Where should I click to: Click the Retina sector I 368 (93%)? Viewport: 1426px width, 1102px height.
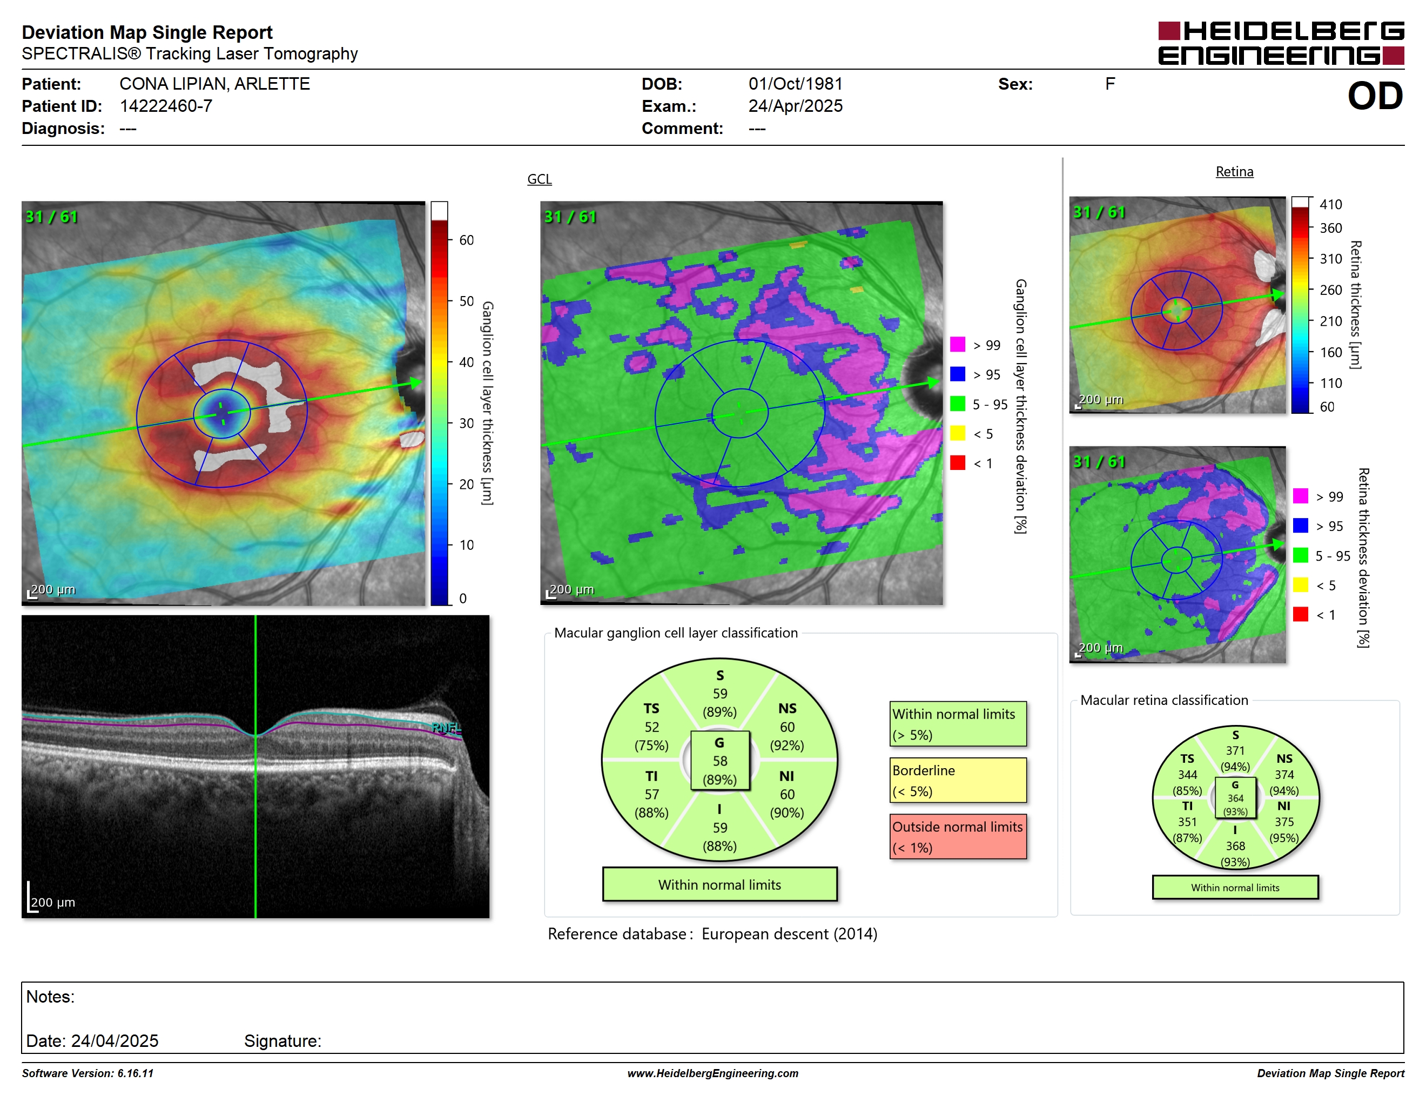coord(1235,846)
